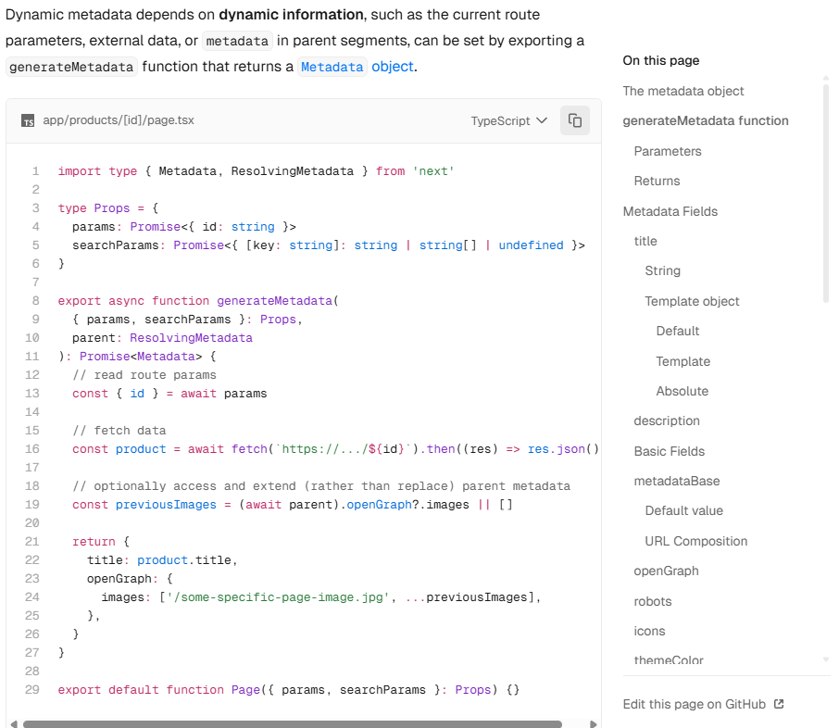Click the TypeScript file icon beside the filename

(28, 120)
